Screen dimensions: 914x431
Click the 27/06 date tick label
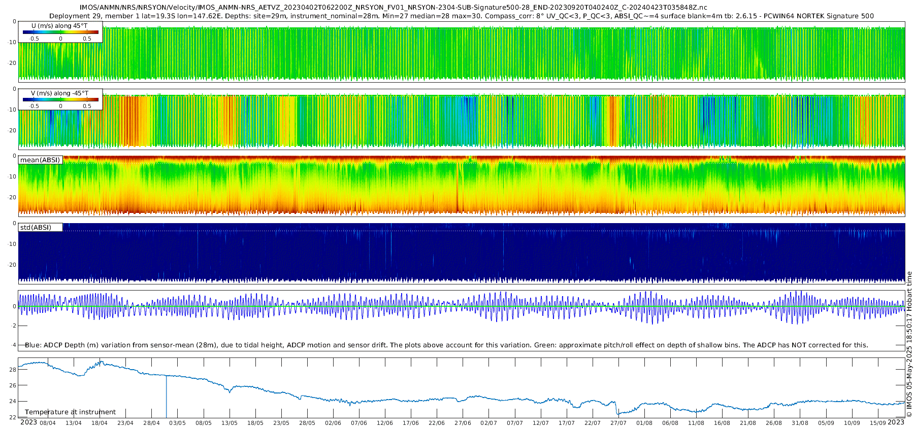(x=463, y=423)
